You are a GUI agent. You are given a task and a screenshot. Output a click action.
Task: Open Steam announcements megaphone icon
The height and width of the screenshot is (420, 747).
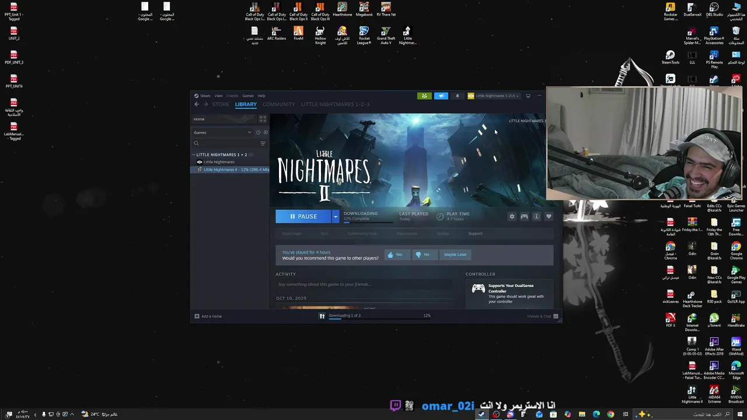tap(441, 96)
